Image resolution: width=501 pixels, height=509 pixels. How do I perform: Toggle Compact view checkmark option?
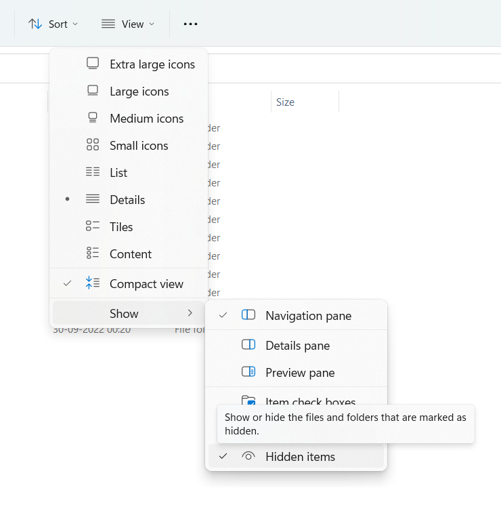click(146, 284)
